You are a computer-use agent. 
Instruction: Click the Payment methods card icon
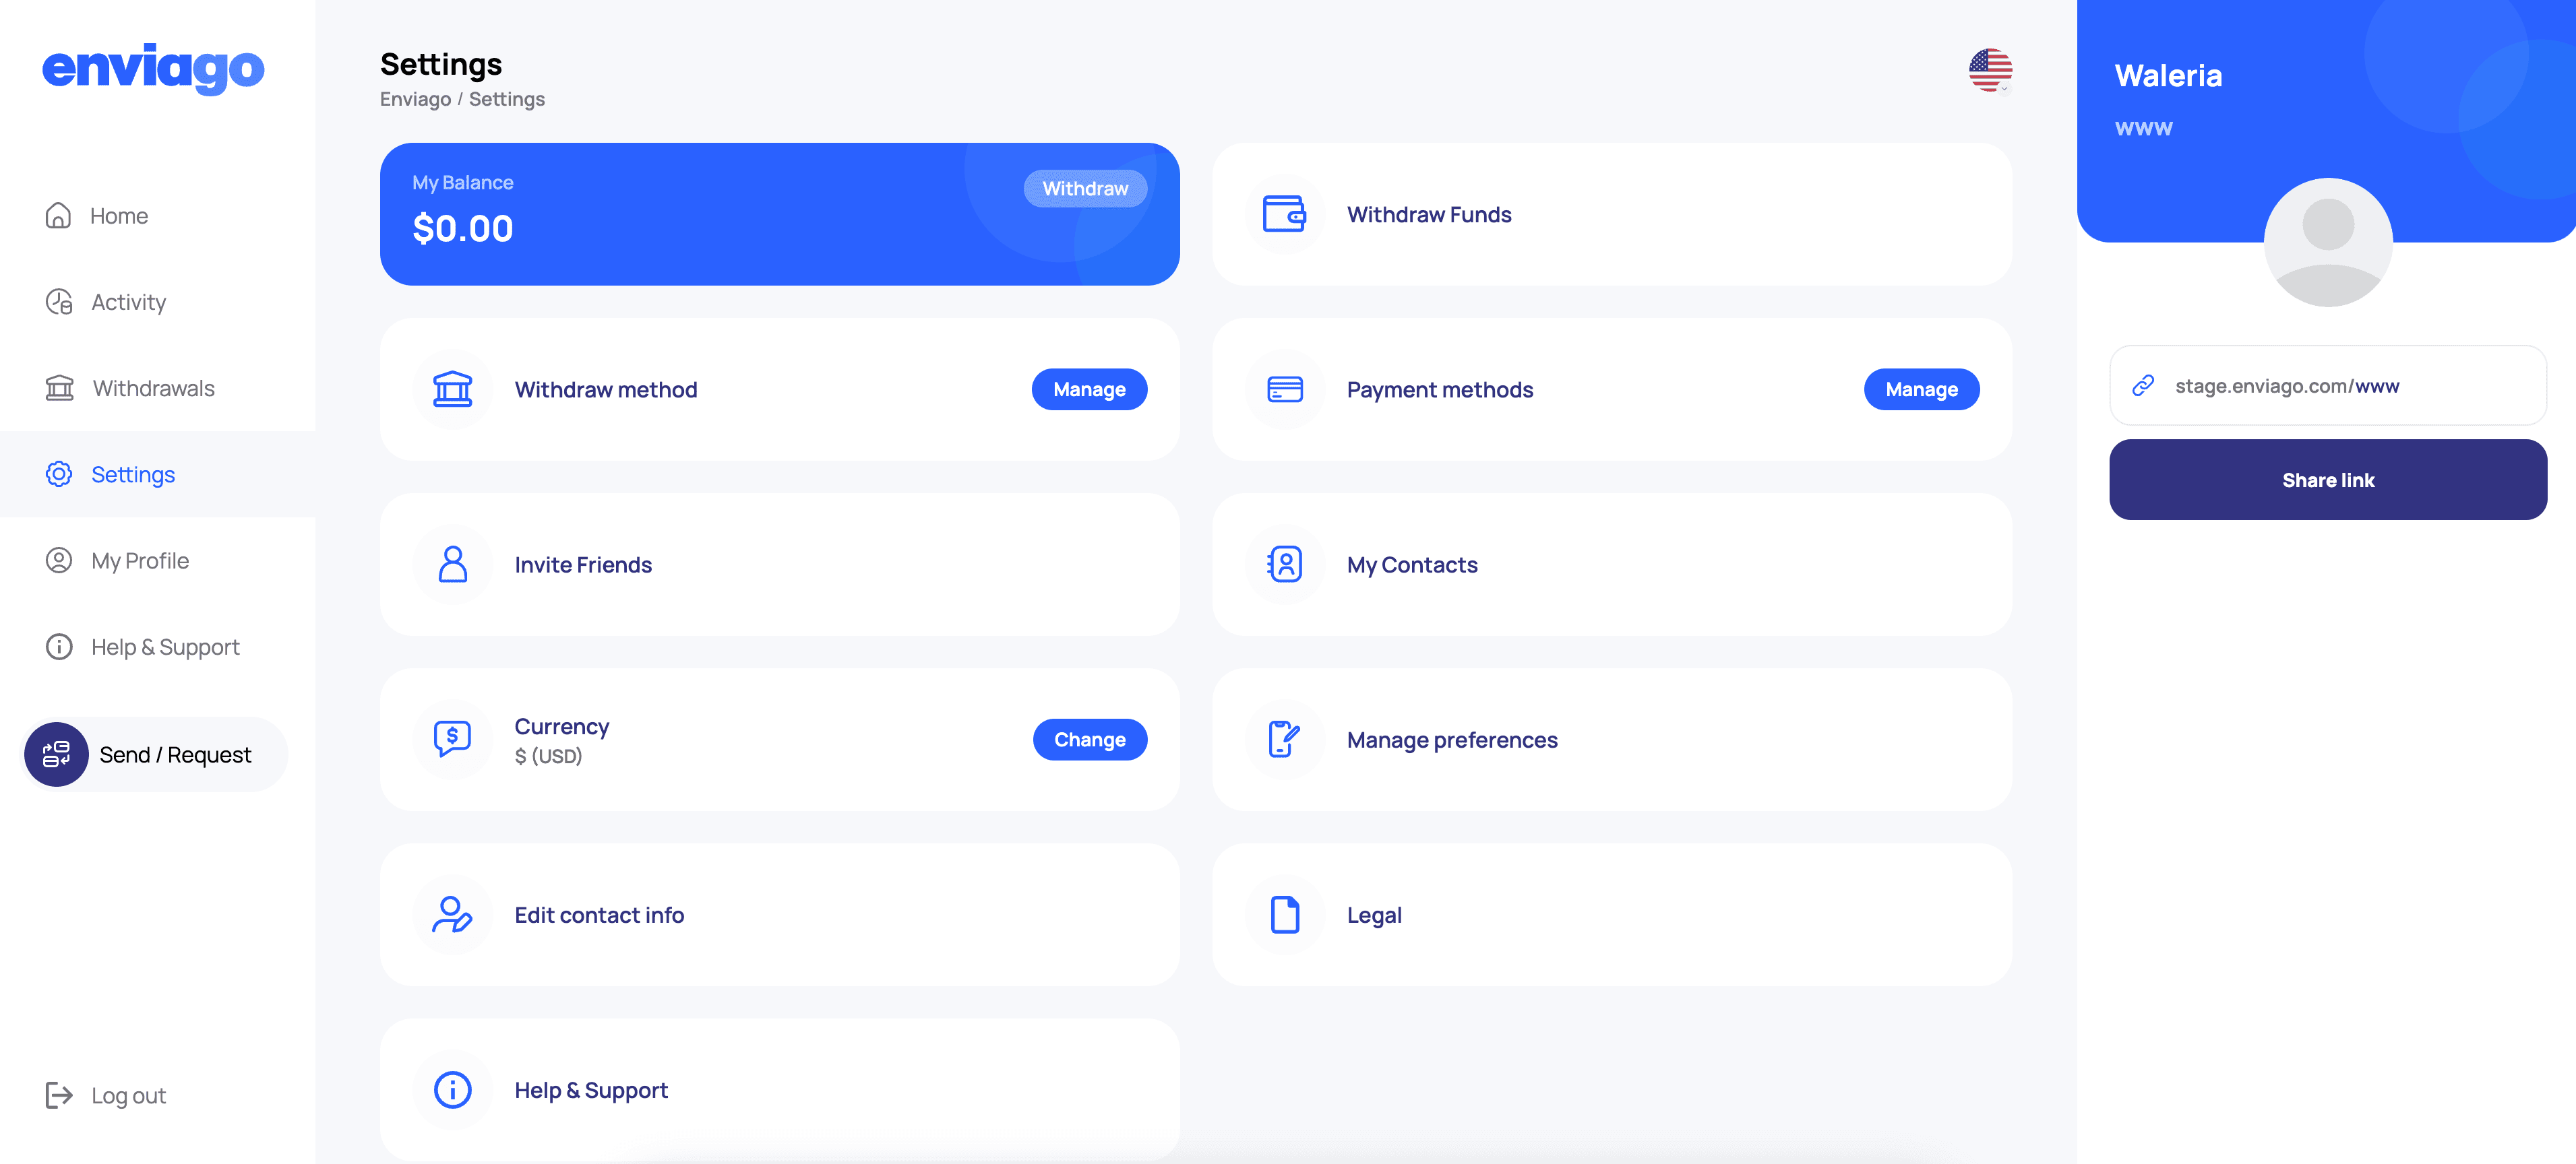click(1285, 389)
